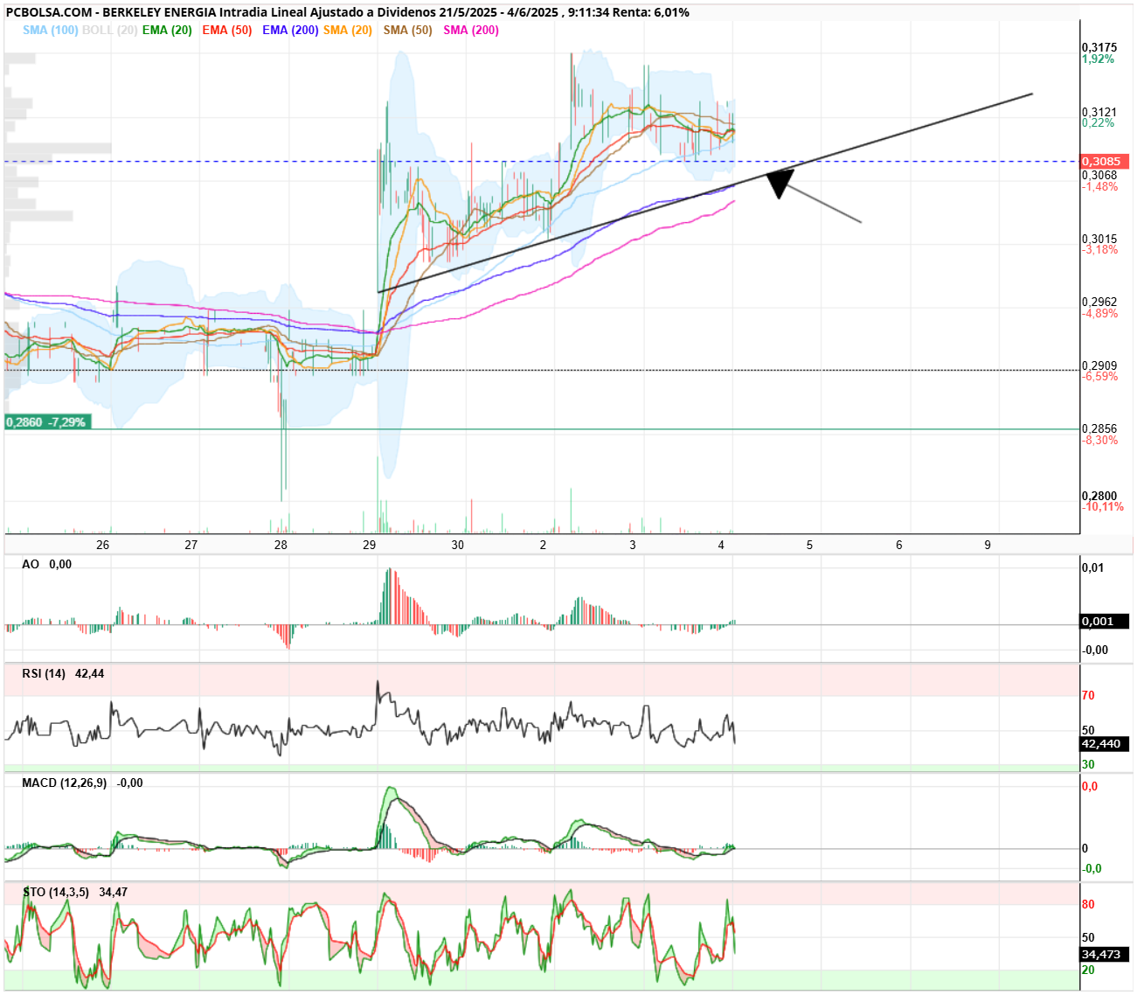This screenshot has width=1137, height=995.
Task: Select the red 80 stochastic level
Action: [1088, 905]
